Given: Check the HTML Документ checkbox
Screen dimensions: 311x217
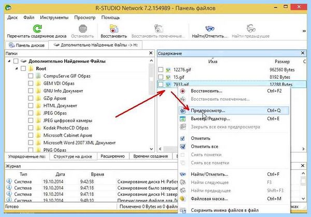Looking at the screenshot, I should click(31, 106).
